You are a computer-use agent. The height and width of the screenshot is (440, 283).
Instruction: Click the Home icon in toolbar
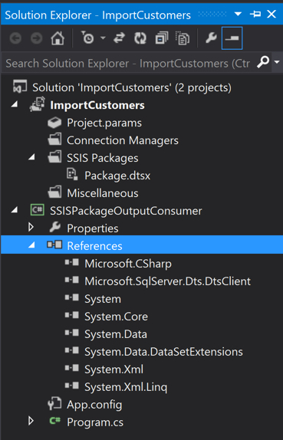(58, 38)
